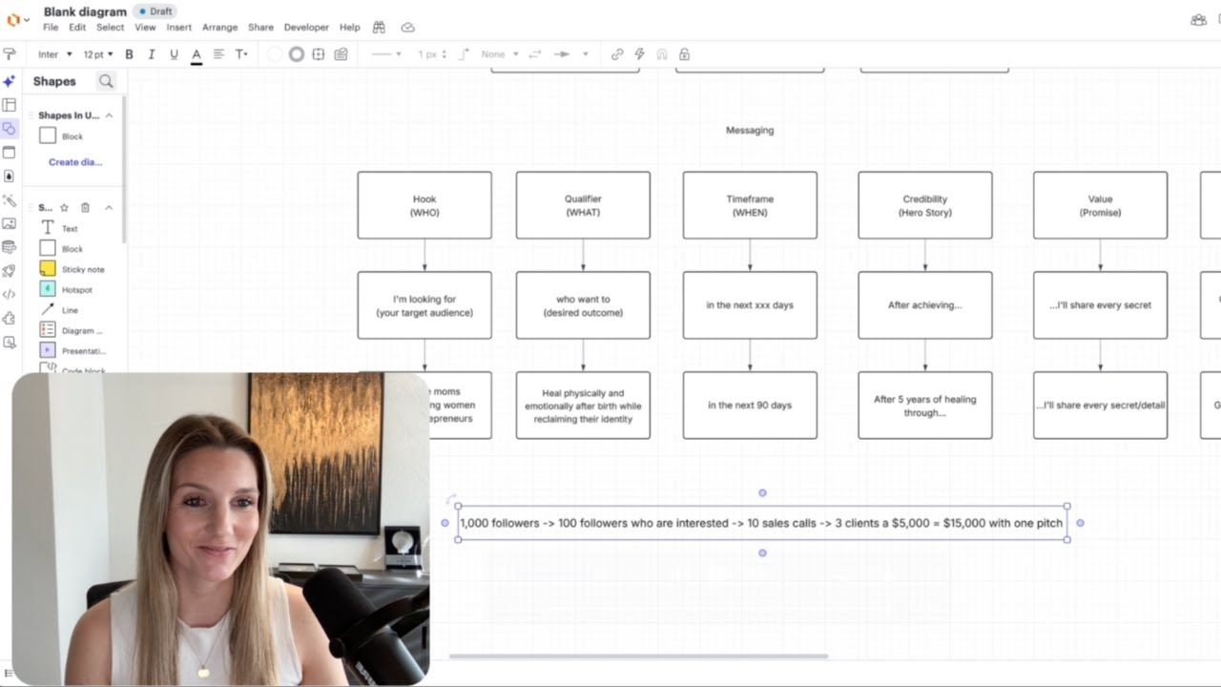Toggle bold formatting
The image size is (1221, 687).
click(x=129, y=54)
